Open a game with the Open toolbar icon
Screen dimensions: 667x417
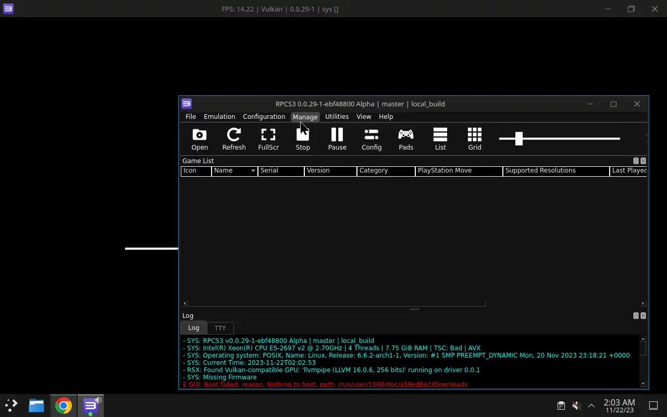[199, 139]
